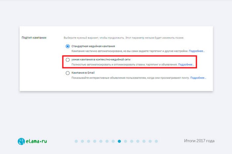Image resolution: width=232 pixels, height=154 pixels.
Task: Select Стандартная медийная кампания radio button
Action: tap(68, 46)
